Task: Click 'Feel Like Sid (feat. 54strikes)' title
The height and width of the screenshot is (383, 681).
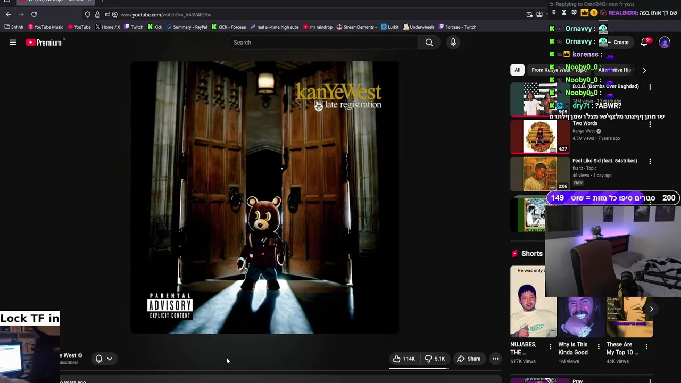Action: 604,161
